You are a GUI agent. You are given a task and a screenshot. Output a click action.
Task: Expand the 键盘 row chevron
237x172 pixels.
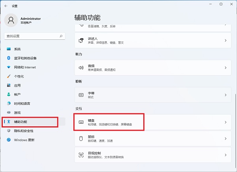(x=226, y=122)
